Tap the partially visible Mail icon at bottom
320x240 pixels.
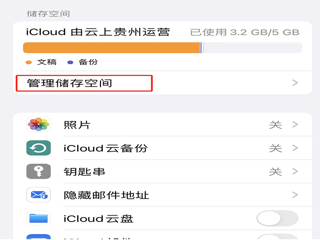point(38,237)
